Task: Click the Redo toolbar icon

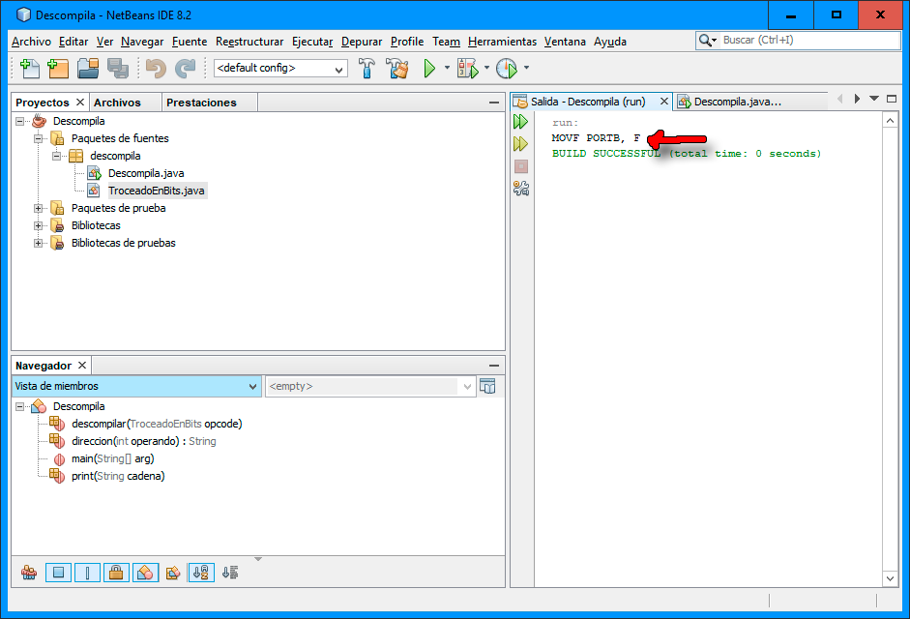Action: [185, 69]
